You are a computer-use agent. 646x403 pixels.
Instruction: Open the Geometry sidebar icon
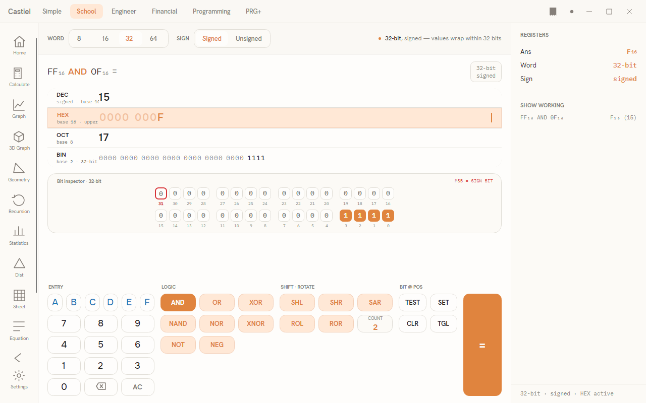point(19,172)
